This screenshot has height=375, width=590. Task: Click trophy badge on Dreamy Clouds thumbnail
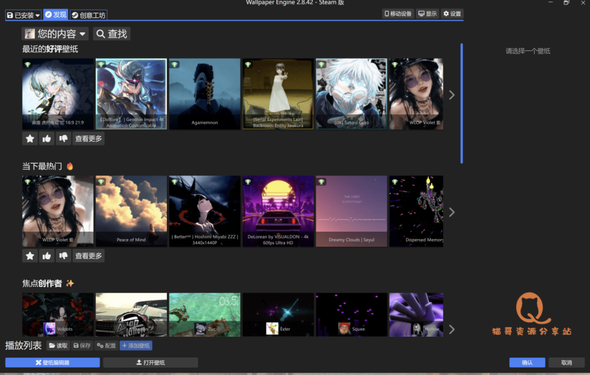pyautogui.click(x=322, y=182)
